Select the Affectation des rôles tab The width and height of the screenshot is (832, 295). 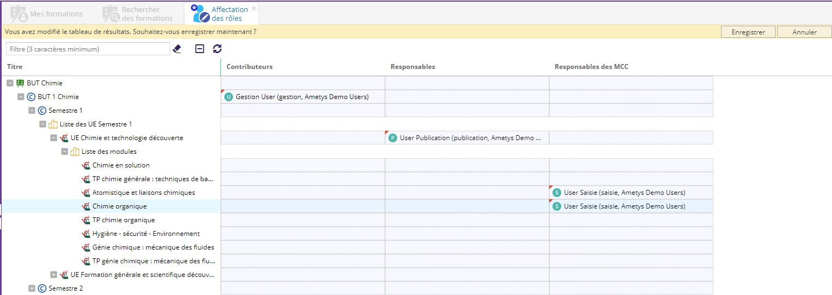(x=222, y=14)
